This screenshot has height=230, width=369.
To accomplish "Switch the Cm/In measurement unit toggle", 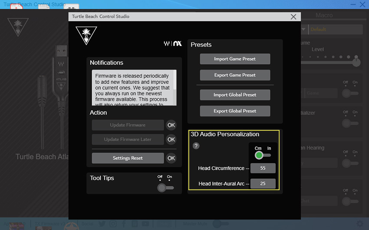I will (x=263, y=155).
